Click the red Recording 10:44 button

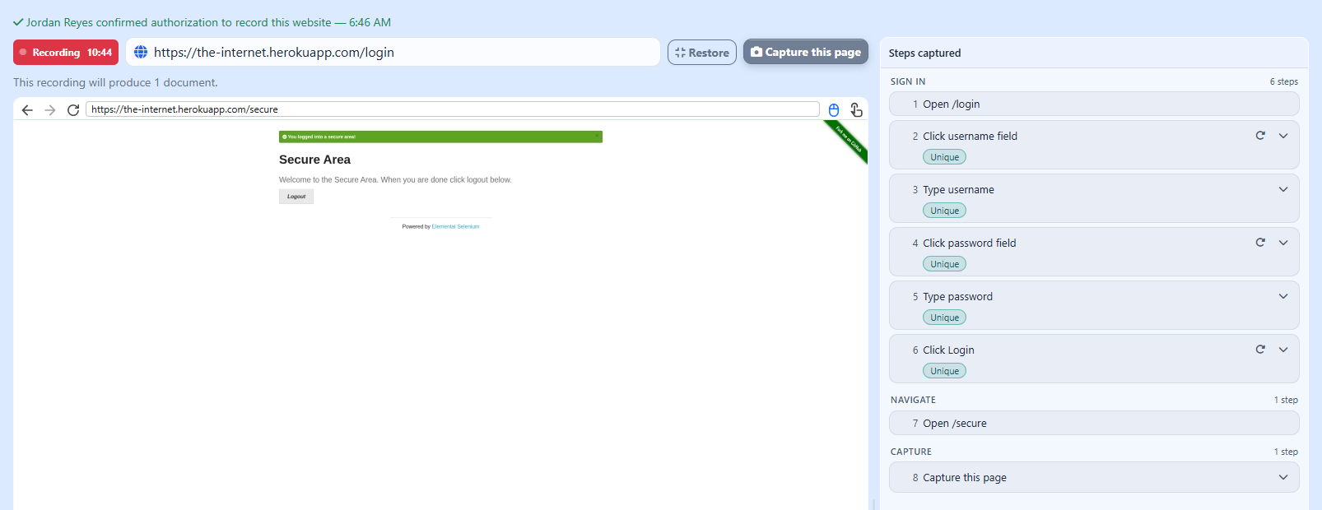[66, 52]
